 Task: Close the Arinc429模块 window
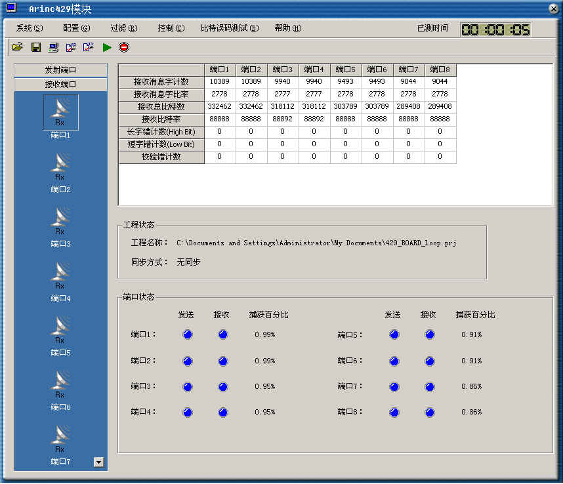[x=553, y=9]
